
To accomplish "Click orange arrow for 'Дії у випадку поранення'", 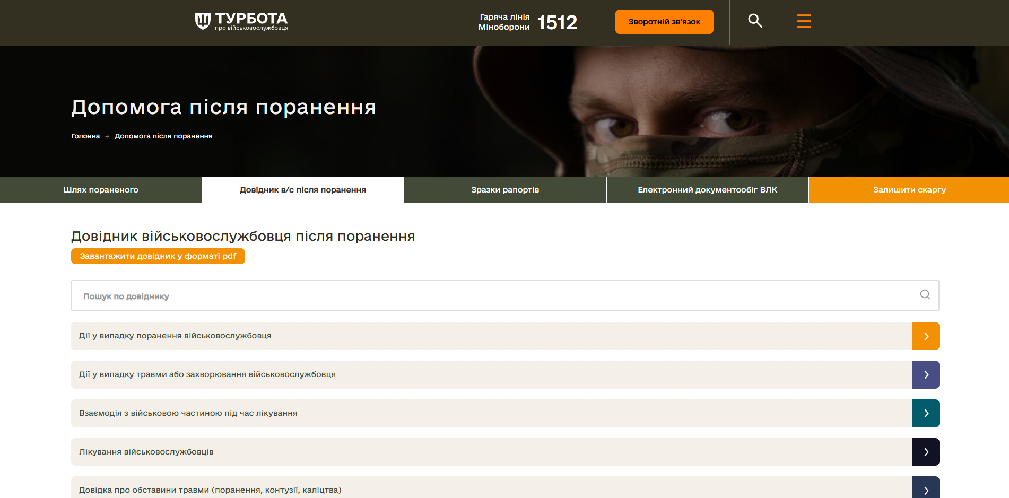I will [x=926, y=336].
